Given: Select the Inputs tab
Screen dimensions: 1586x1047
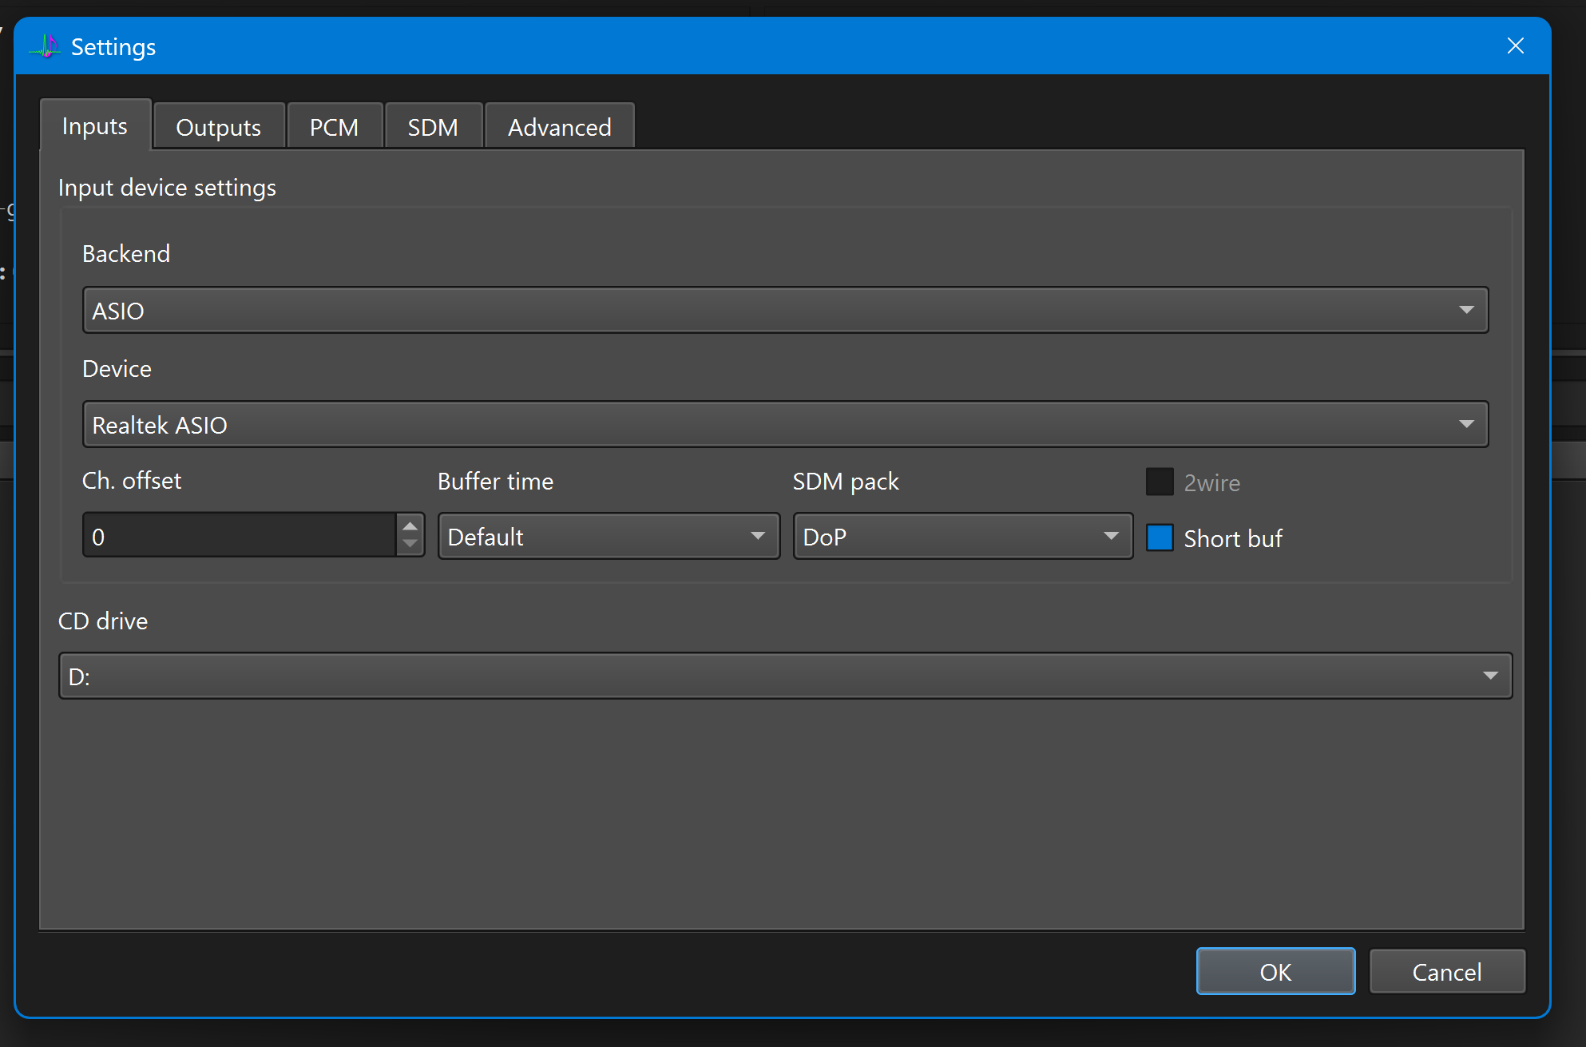Looking at the screenshot, I should click(94, 126).
